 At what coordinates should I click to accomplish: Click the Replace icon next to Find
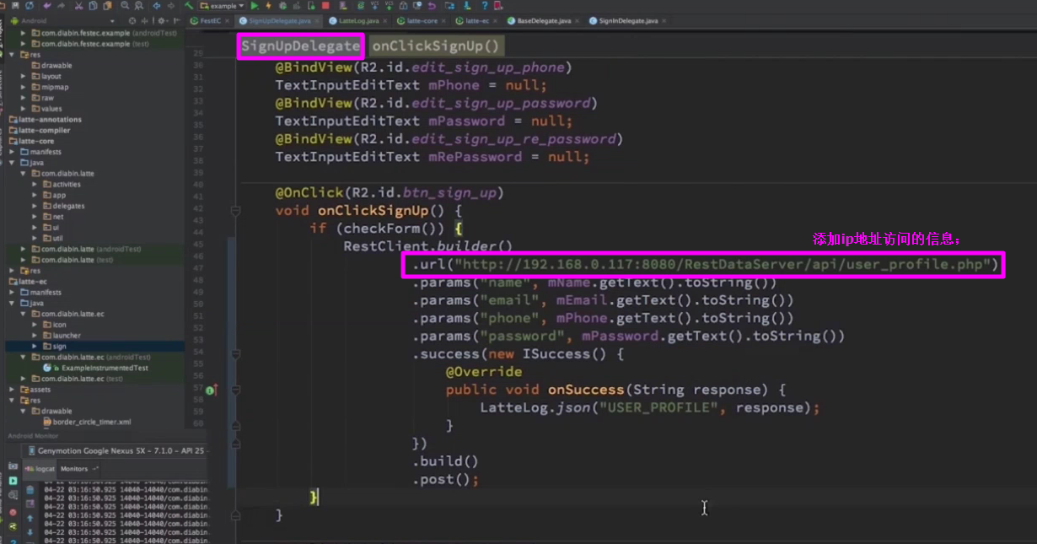point(139,6)
